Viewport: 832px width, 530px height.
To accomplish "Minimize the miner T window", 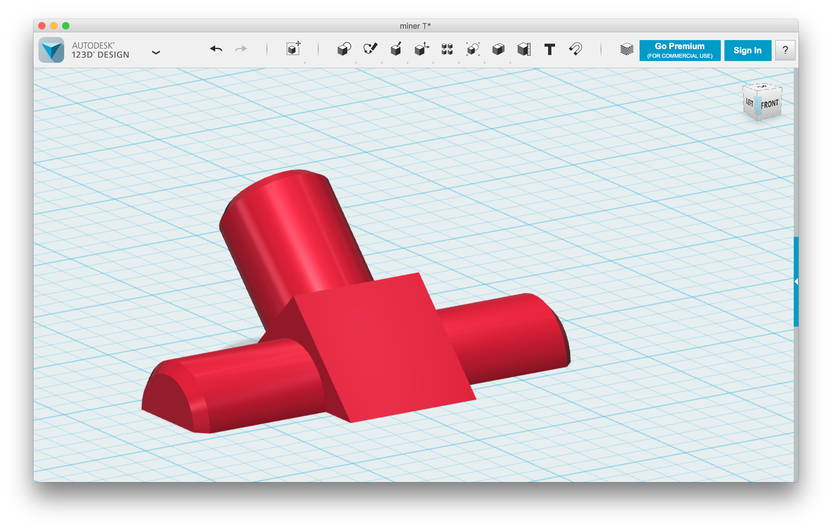I will tap(54, 26).
